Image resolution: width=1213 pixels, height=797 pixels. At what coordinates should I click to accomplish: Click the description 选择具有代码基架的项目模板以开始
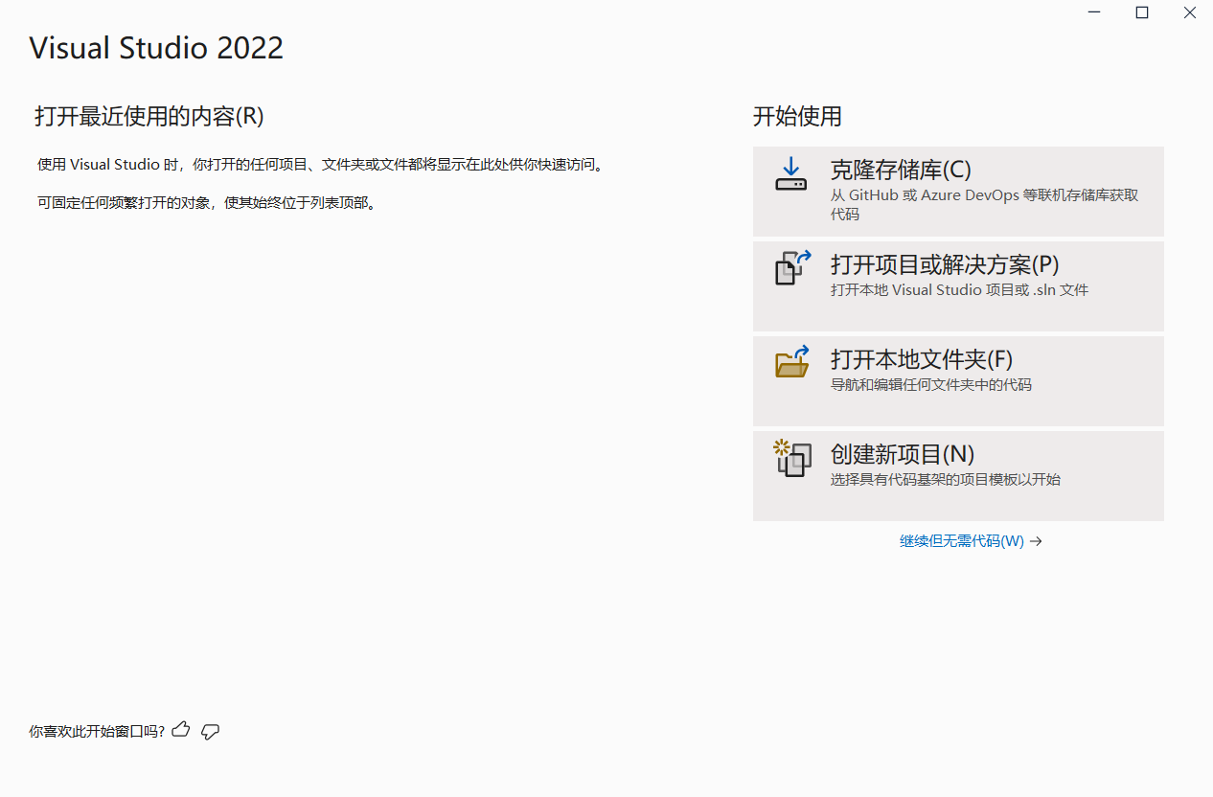(x=946, y=480)
